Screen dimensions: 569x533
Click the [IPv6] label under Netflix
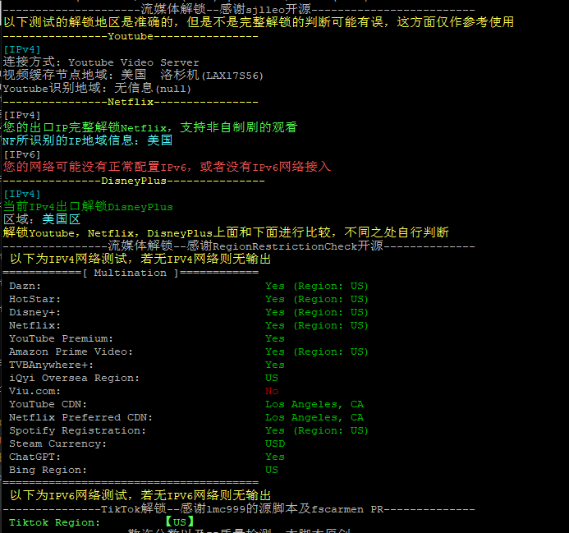coord(22,154)
